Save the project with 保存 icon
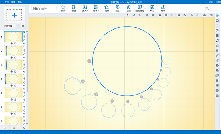Screen dimensions: 221x134 click(152, 9)
